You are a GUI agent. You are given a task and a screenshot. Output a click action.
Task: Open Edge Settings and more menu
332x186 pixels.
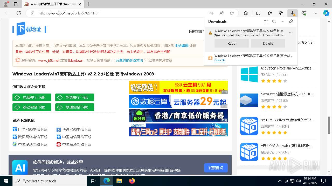click(x=315, y=13)
